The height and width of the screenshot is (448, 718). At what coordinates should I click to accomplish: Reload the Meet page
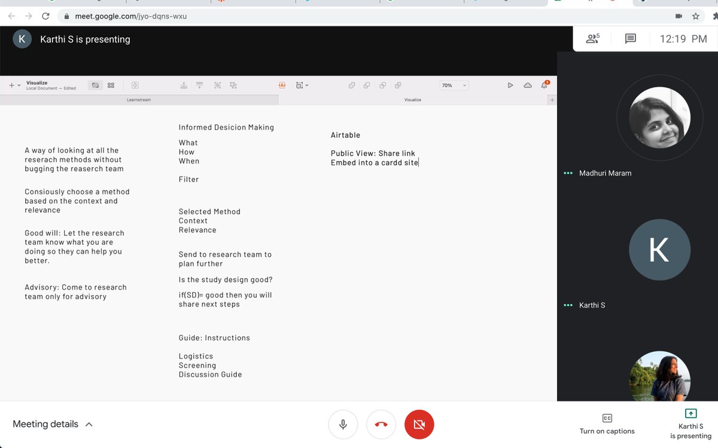45,16
